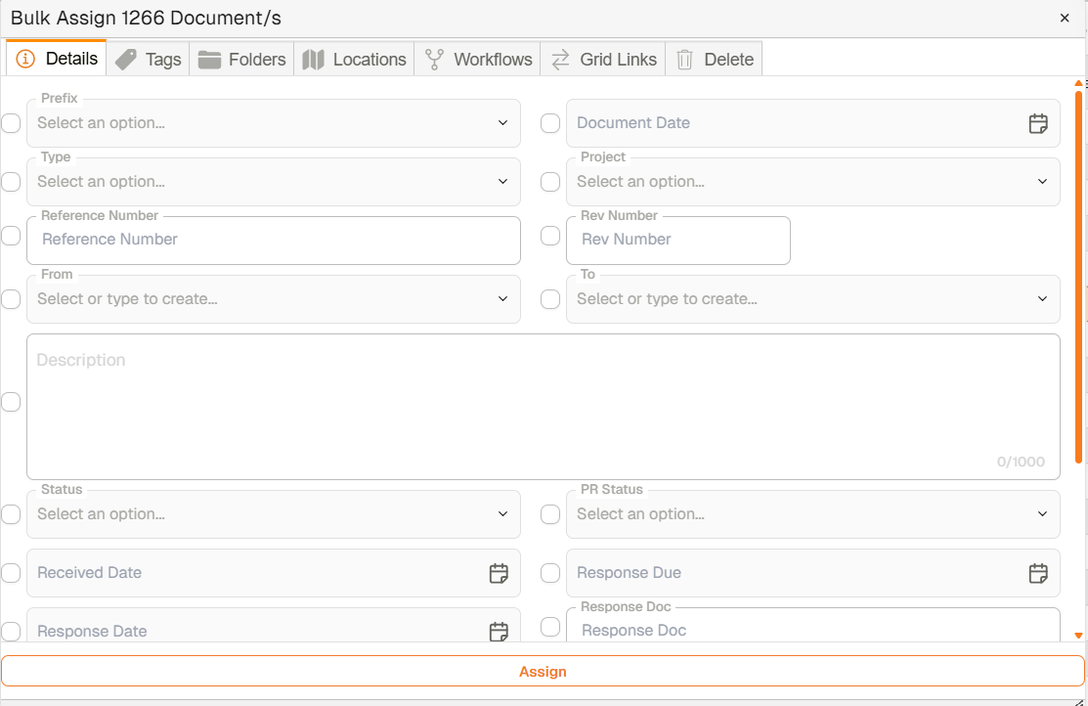The height and width of the screenshot is (706, 1088).
Task: Expand the Type dropdown
Action: click(274, 182)
